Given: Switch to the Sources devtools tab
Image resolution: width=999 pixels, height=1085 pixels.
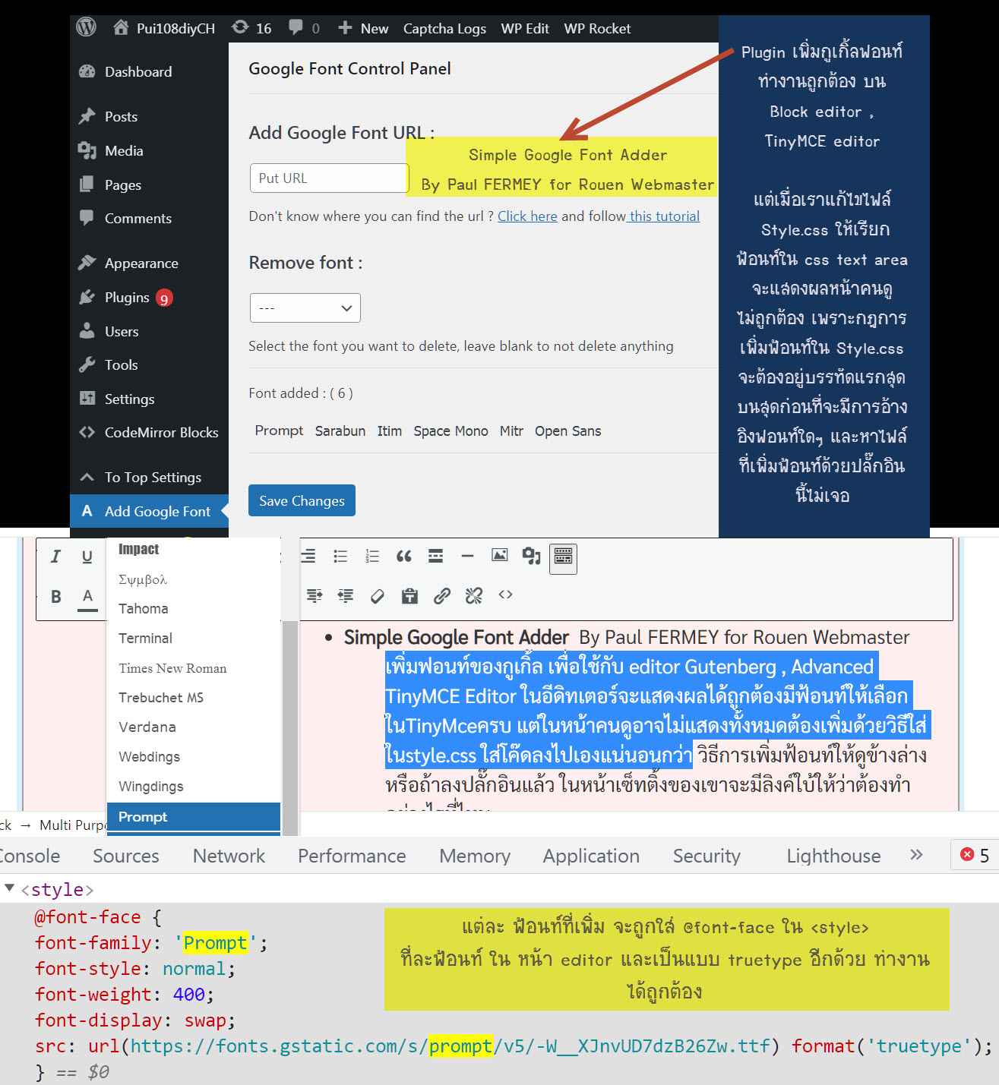Looking at the screenshot, I should pyautogui.click(x=126, y=856).
